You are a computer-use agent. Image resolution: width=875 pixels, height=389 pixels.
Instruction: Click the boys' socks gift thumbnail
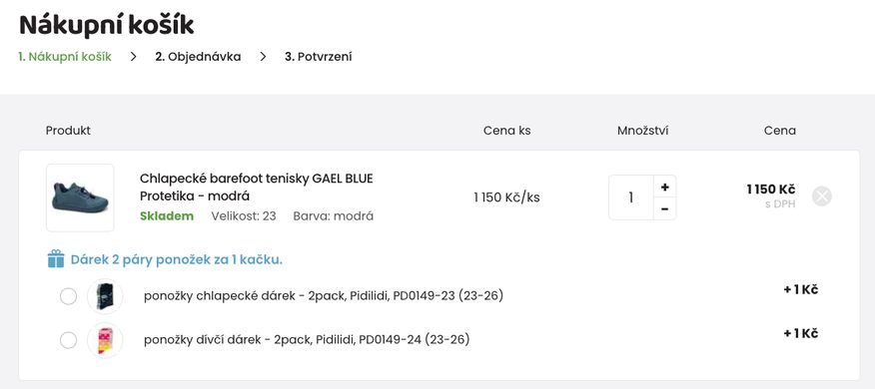(105, 296)
